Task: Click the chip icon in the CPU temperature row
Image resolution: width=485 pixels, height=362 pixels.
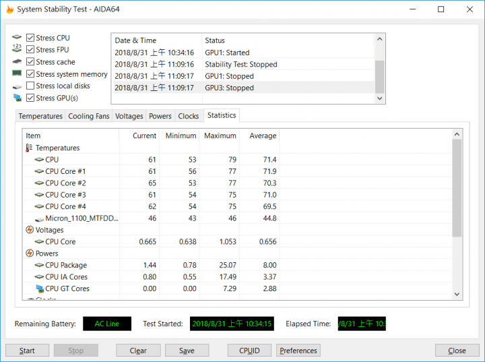Action: click(39, 160)
